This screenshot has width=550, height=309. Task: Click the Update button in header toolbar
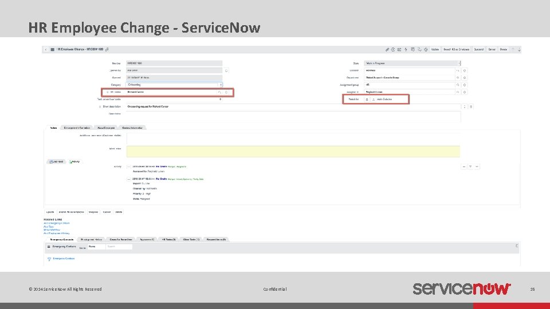pos(435,49)
